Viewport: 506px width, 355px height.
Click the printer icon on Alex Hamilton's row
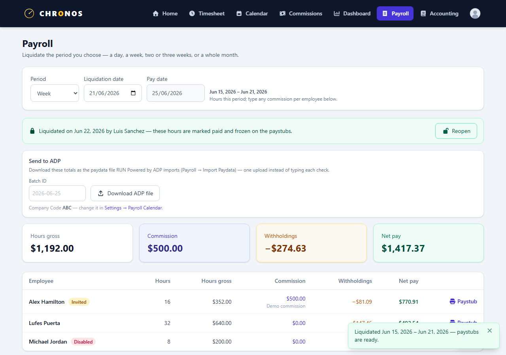[x=453, y=302]
